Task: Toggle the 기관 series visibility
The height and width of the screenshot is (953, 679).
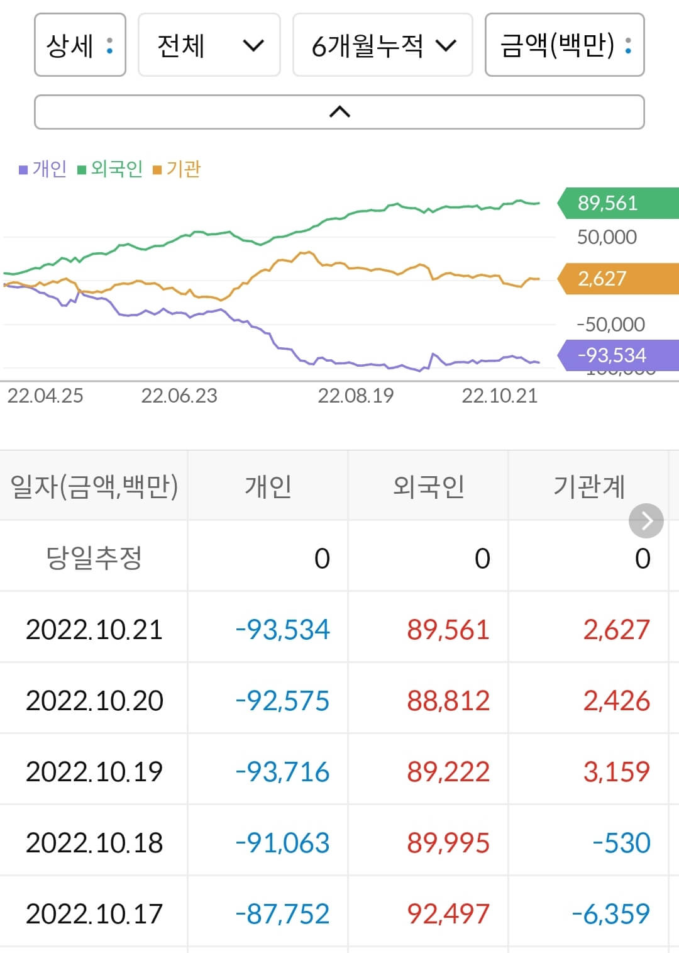Action: coord(184,169)
